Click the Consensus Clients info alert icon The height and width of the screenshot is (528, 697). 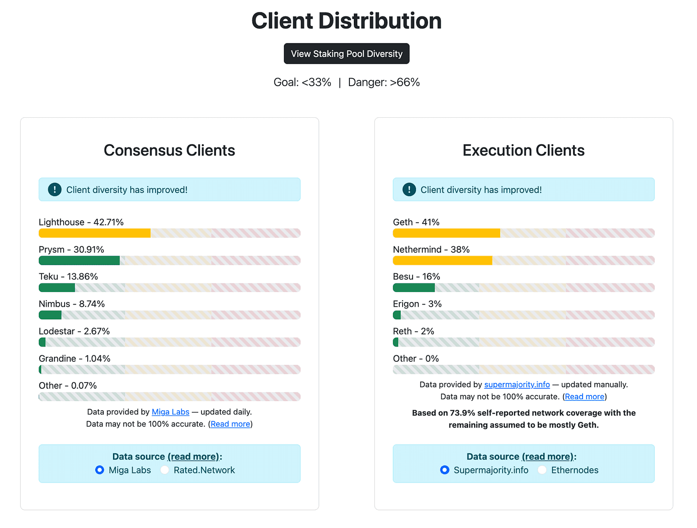click(55, 190)
